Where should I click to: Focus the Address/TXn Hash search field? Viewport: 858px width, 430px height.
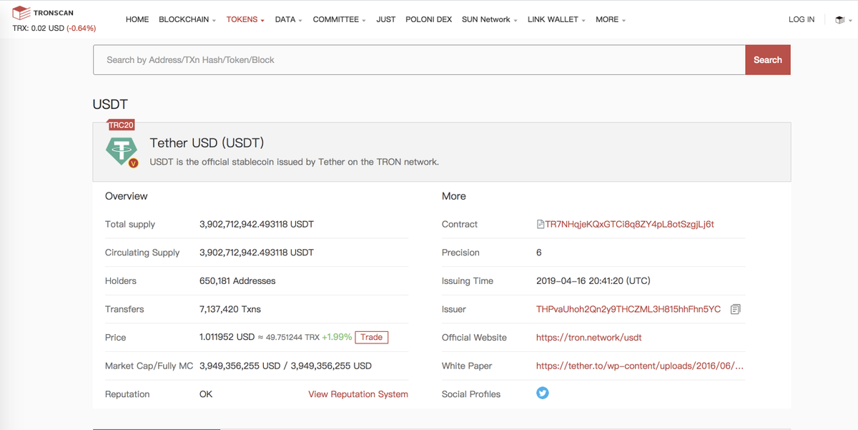pos(419,60)
